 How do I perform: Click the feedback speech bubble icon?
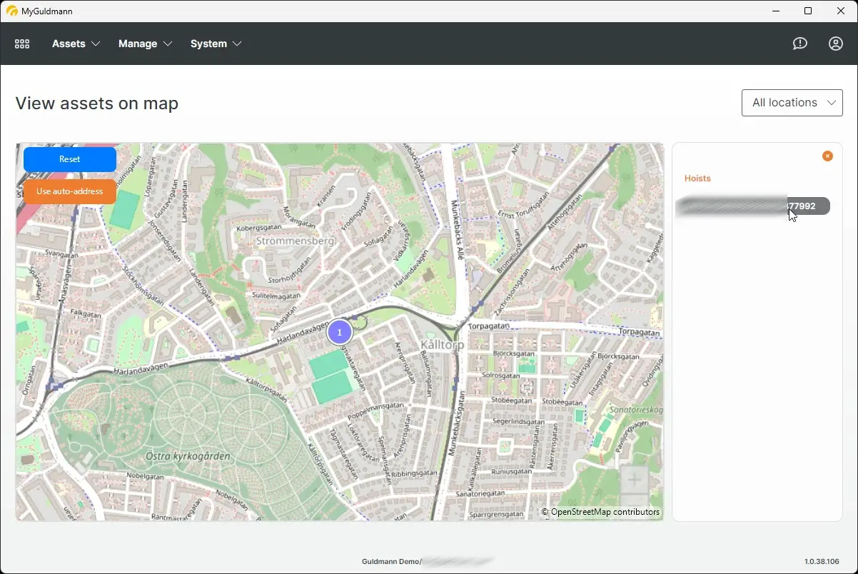click(799, 44)
